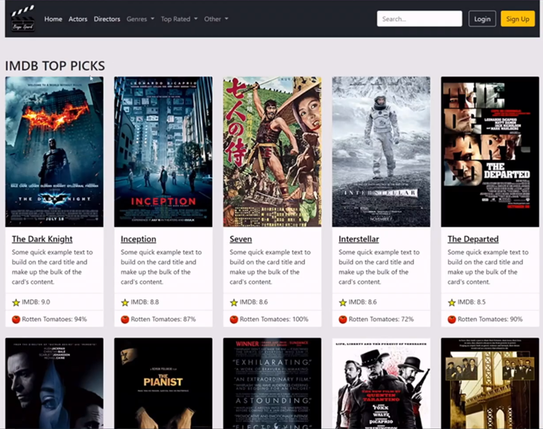Click the tomato icon on The Dark Knight card
This screenshot has width=543, height=429.
tap(16, 319)
